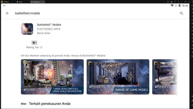Switch to the Home tab
Image resolution: width=193 pixels, height=109 pixels.
click(20, 2)
